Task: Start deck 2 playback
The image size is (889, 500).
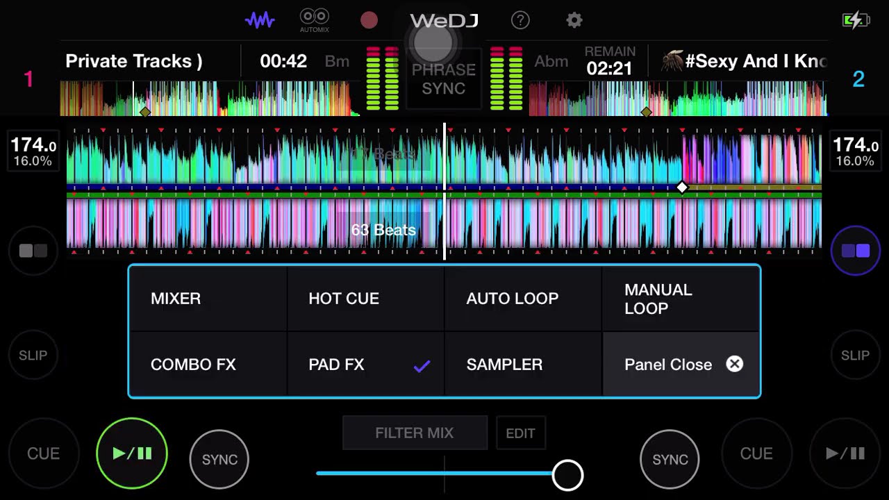Action: [x=845, y=453]
